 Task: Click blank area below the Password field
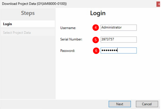click(107, 75)
